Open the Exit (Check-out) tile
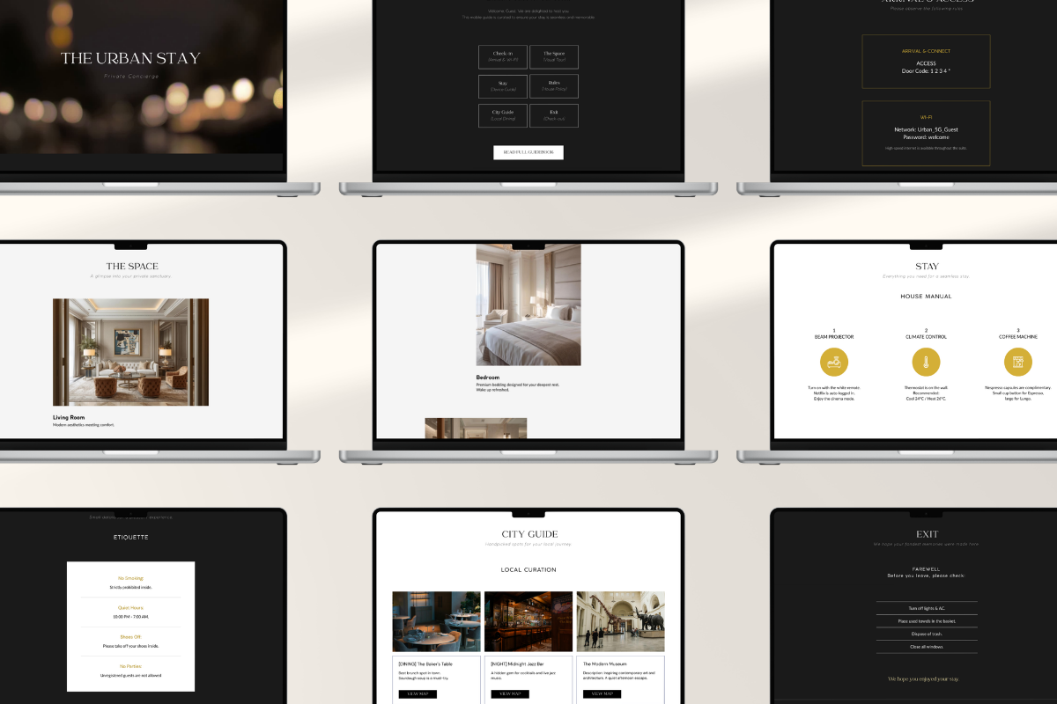Screen dimensions: 1057x704 554,115
